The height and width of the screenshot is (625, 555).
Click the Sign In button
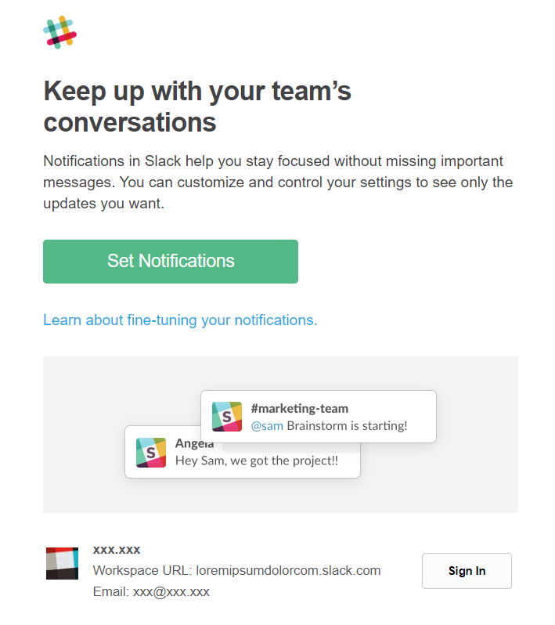pyautogui.click(x=467, y=571)
